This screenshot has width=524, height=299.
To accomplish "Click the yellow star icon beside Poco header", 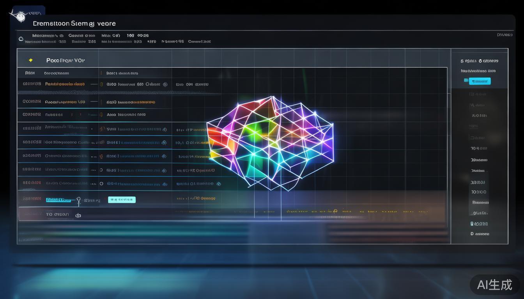I will (x=30, y=60).
